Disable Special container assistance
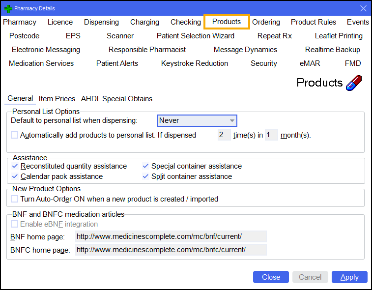Screen dimensions: 372x290 pyautogui.click(x=146, y=166)
